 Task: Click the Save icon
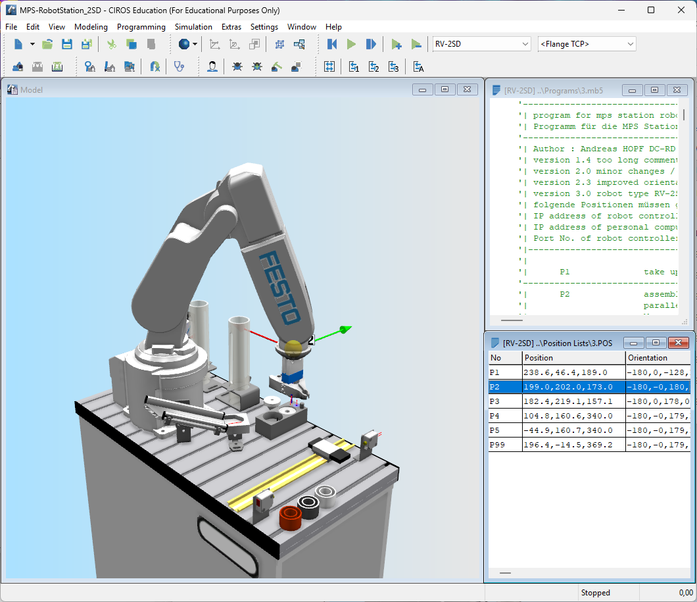click(66, 44)
